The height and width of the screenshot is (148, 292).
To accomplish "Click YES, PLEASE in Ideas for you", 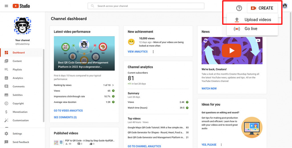I will point(209,145).
